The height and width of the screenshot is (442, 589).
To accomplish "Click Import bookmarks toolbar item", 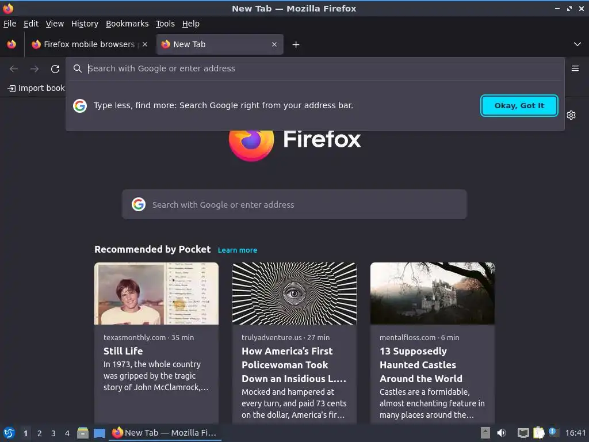I will coord(36,88).
